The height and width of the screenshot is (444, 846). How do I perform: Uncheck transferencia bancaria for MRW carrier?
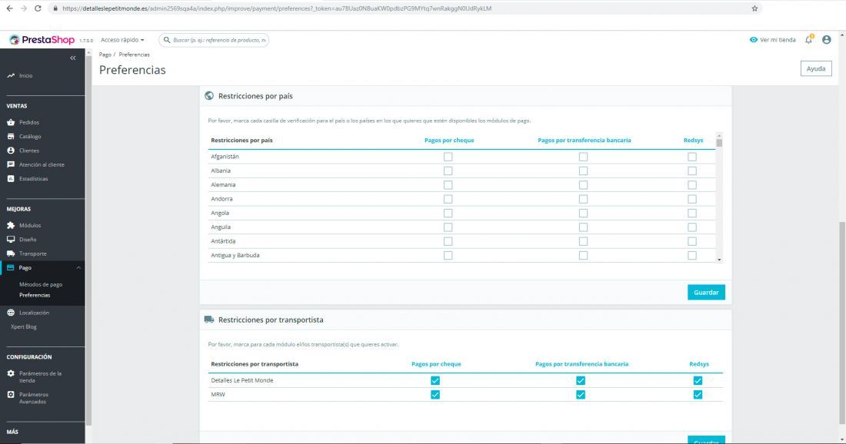(x=581, y=394)
